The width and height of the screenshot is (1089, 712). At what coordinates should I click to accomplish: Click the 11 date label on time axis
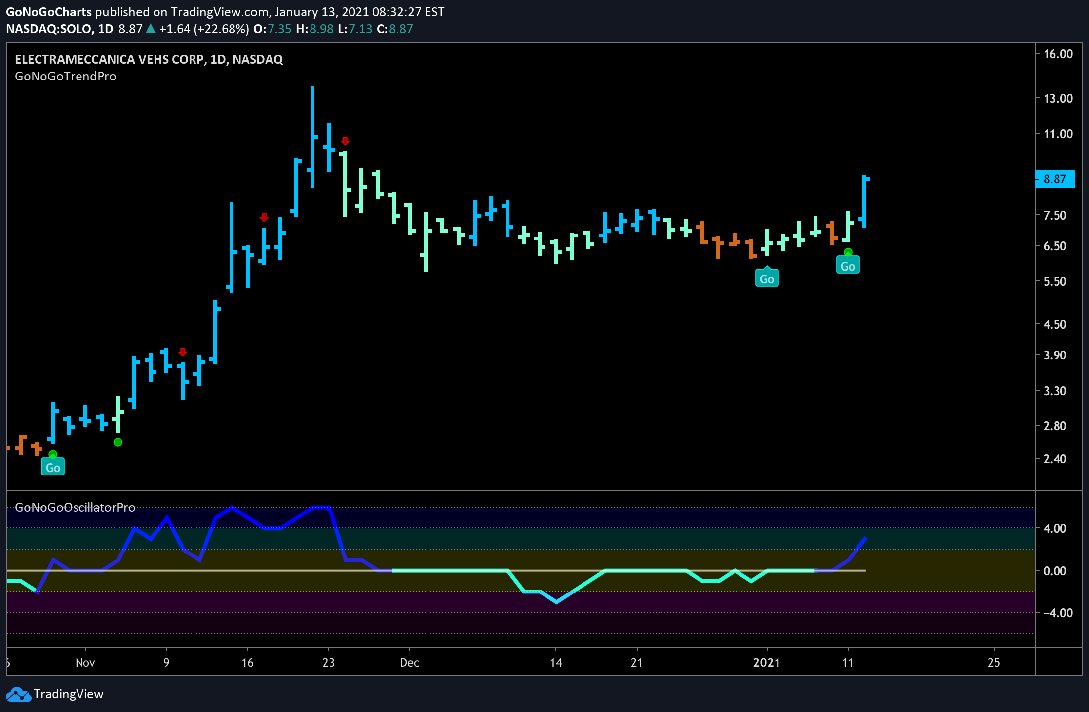click(x=848, y=663)
